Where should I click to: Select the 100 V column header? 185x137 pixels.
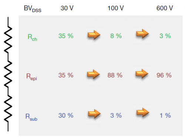click(x=116, y=8)
